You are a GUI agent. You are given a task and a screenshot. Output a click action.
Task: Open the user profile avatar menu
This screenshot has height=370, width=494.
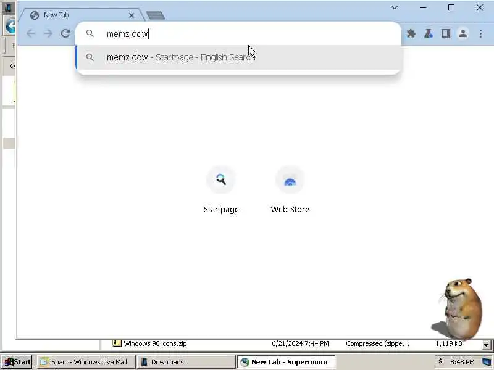tap(463, 33)
